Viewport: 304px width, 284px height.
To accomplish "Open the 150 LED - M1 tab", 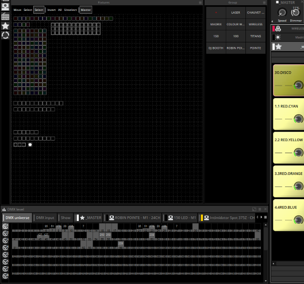I will (180, 218).
